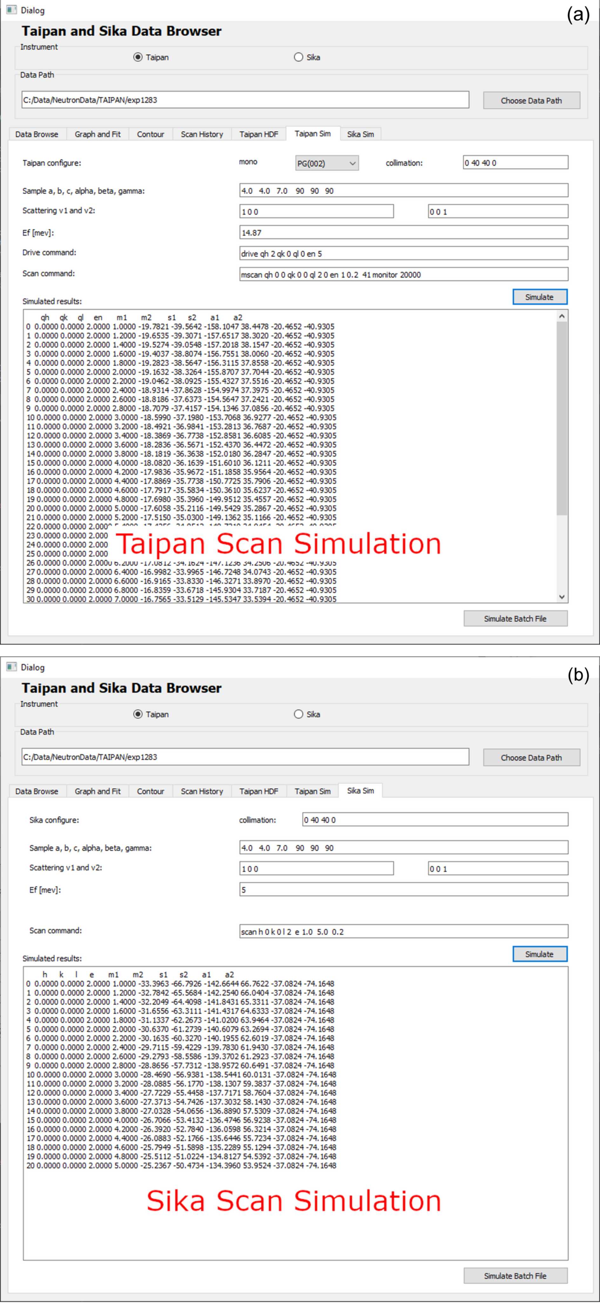Click row 0 in Taipan simulated results
The height and width of the screenshot is (1303, 600).
point(180,327)
